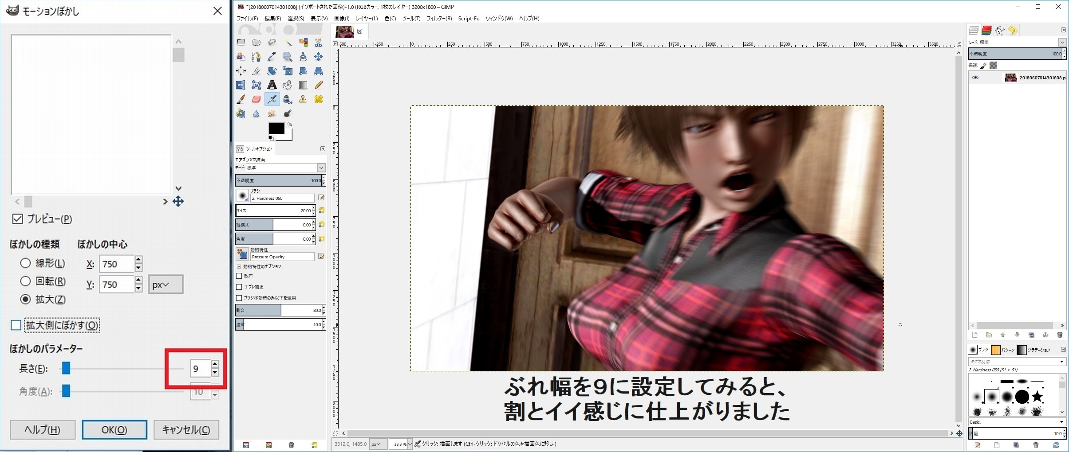Open status bar px unit dropdown

coord(378,444)
